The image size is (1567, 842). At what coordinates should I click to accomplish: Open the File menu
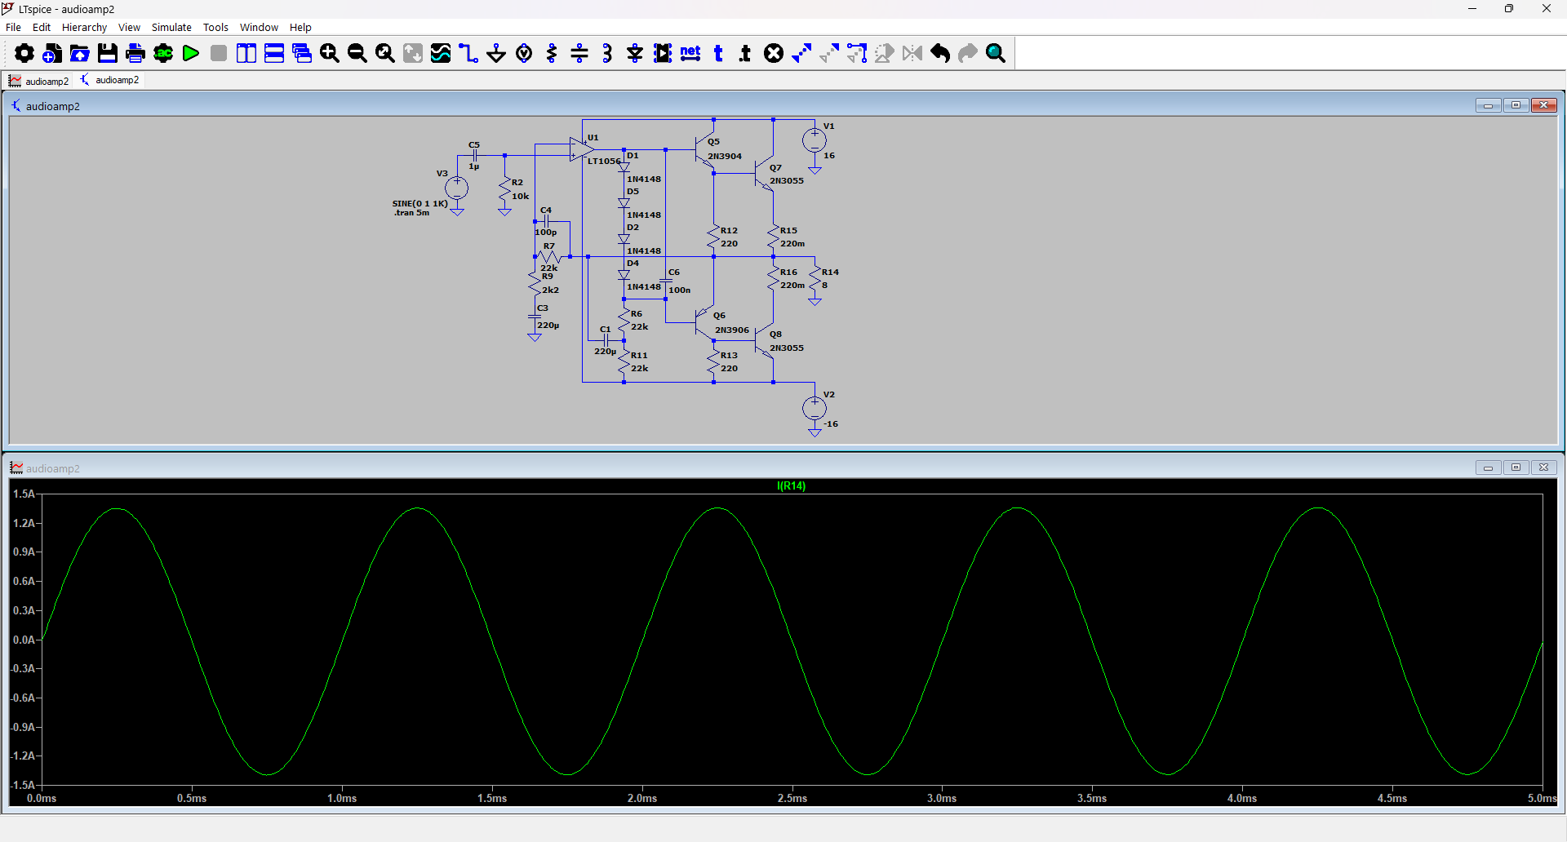[x=13, y=27]
